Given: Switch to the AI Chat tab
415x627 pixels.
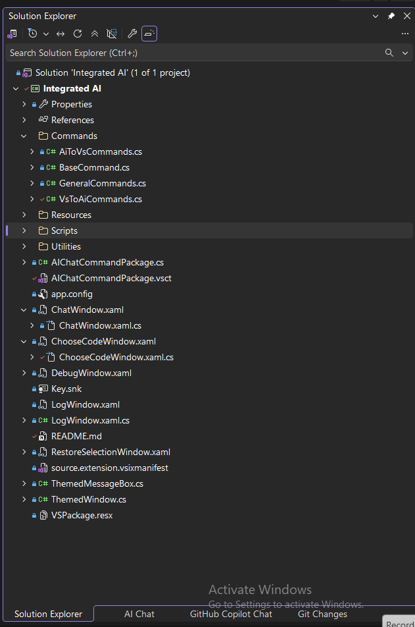Looking at the screenshot, I should coord(139,614).
